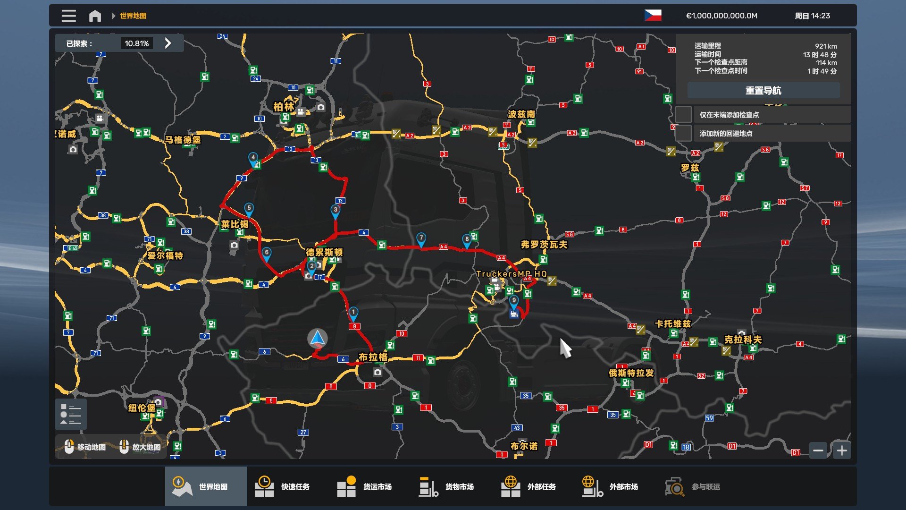The image size is (906, 510).
Task: Select waypoint marker number 6
Action: [267, 254]
